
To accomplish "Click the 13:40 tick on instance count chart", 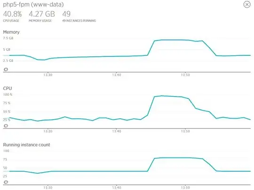I will 117,188.
